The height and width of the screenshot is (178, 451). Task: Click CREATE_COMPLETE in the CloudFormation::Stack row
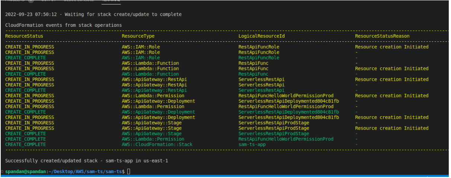(26, 144)
